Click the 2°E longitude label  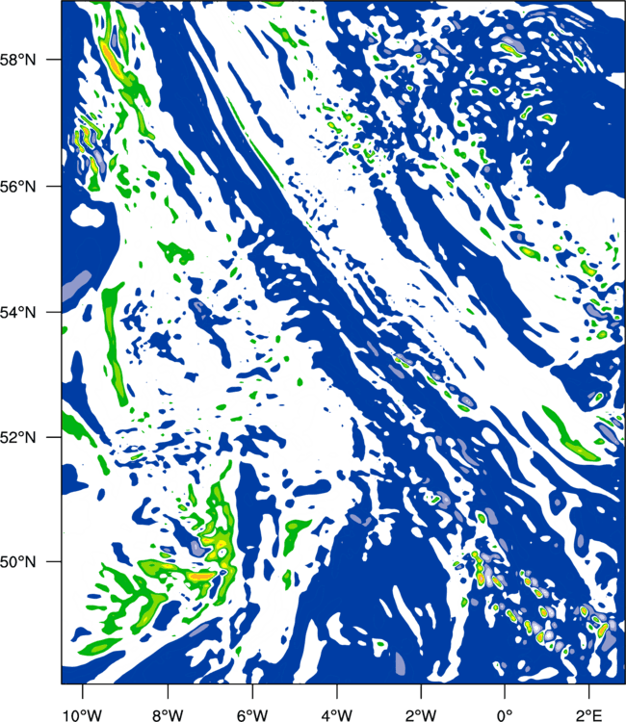pyautogui.click(x=589, y=715)
